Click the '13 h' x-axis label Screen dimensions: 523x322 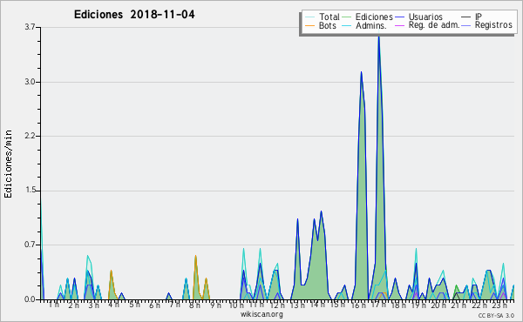coord(297,305)
